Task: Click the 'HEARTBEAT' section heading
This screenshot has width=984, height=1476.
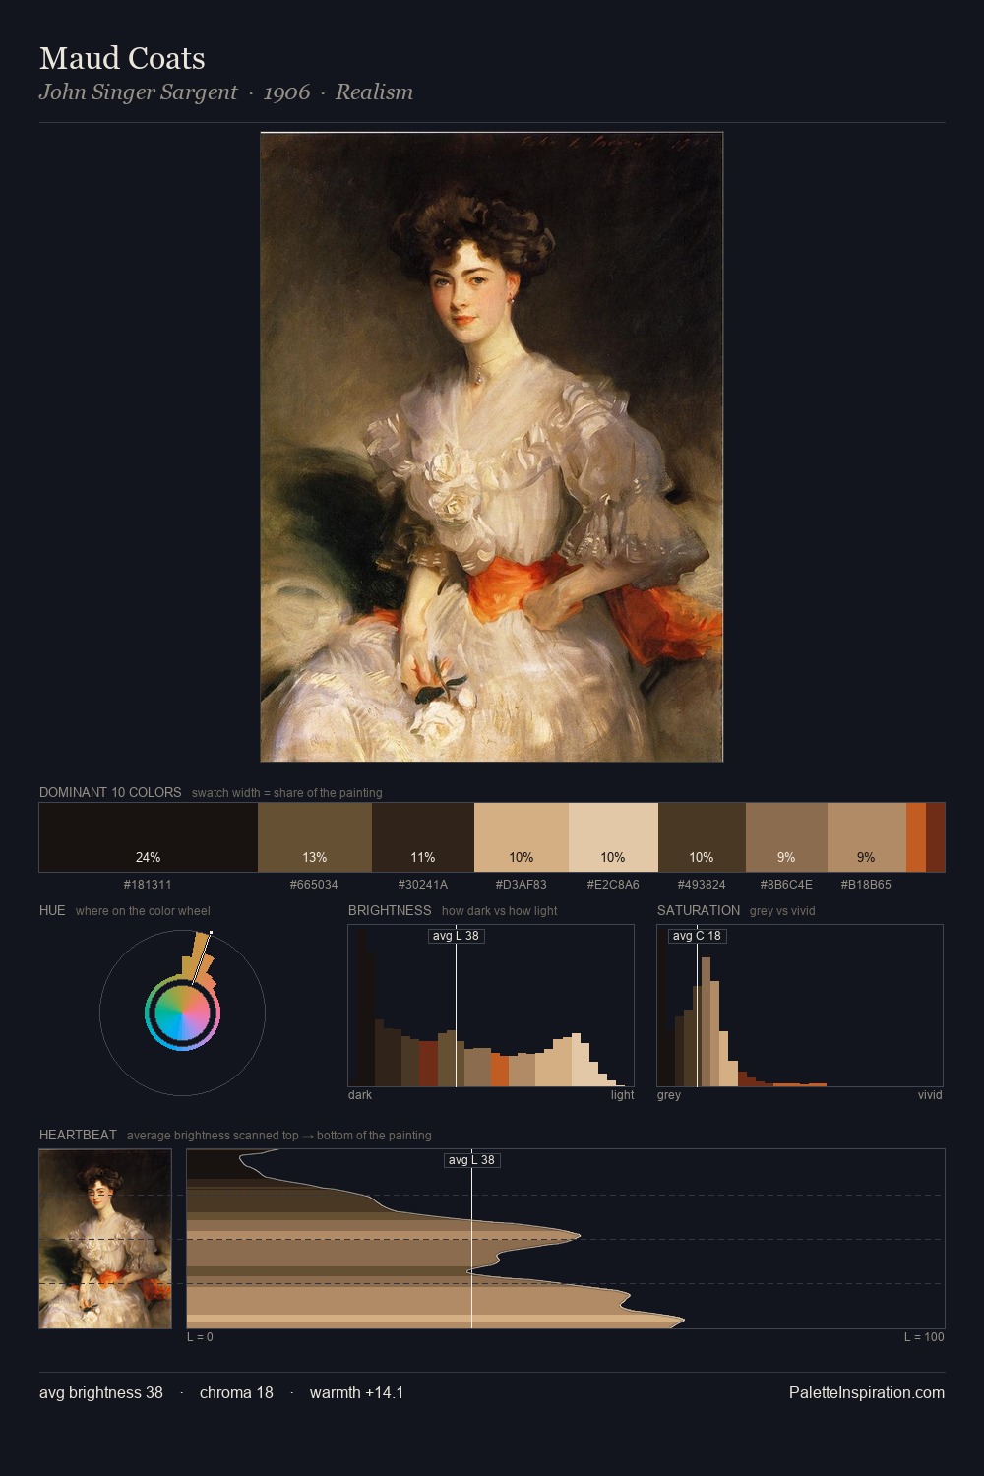Action: tap(78, 1135)
